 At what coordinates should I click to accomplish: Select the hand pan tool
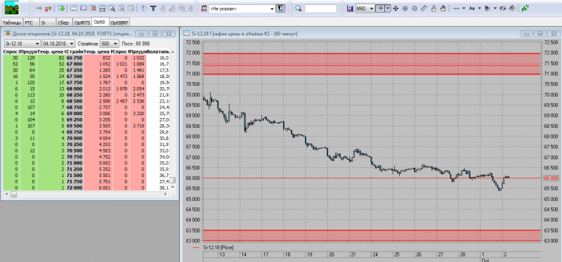[x=443, y=8]
